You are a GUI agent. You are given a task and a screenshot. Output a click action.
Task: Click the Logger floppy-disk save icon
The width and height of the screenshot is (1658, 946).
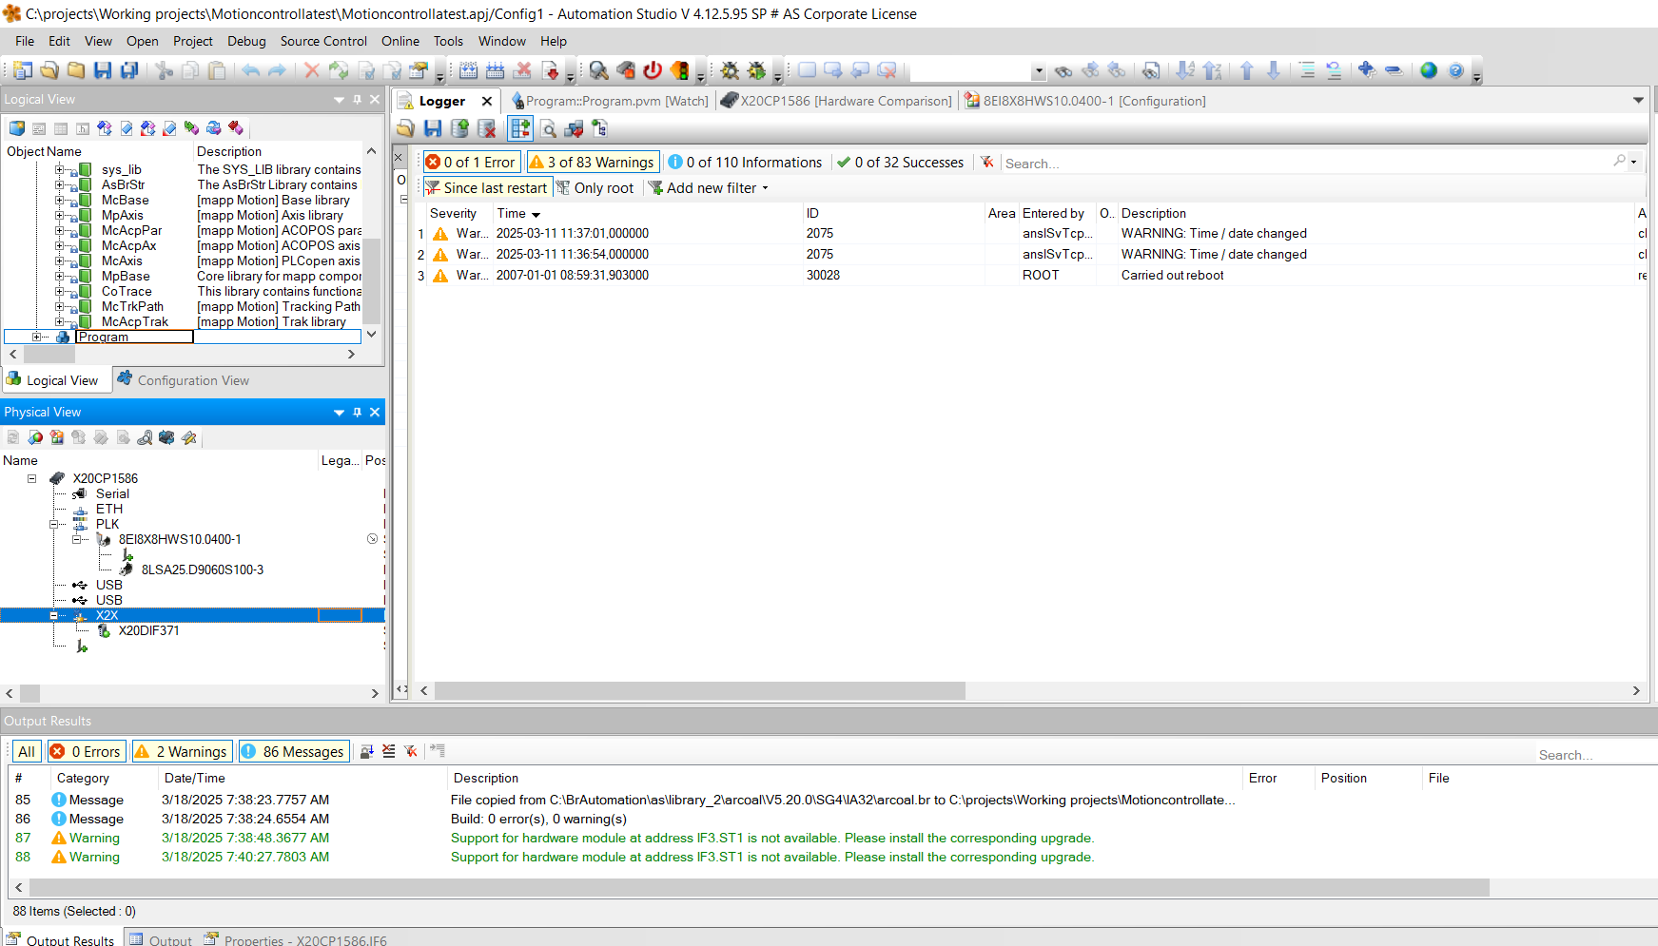pos(433,128)
